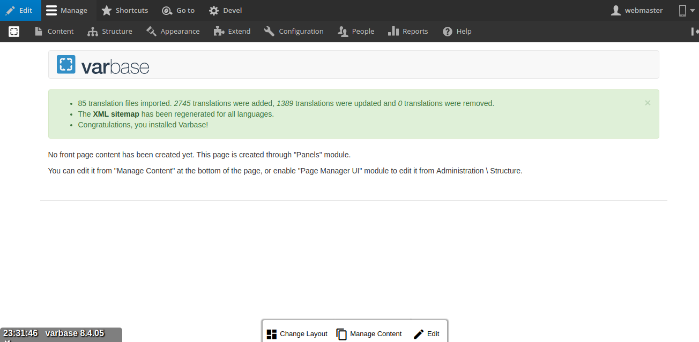Click the Change Layout button
This screenshot has width=699, height=342.
(x=297, y=334)
